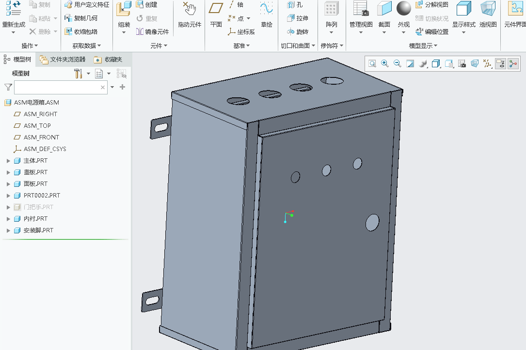Screen dimensions: 526x350
Task: Expand the PRT0002.PRT node
Action: (8, 196)
